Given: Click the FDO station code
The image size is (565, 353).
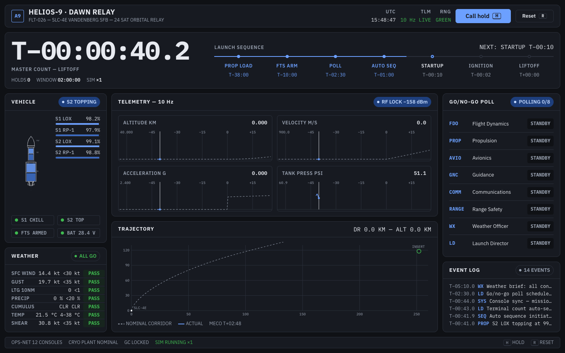Looking at the screenshot, I should click(454, 124).
